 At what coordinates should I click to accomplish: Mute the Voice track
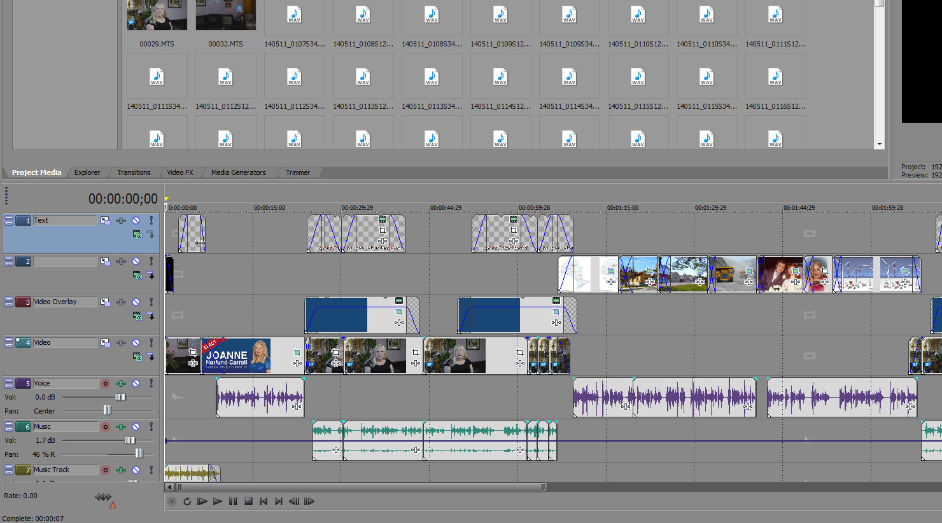click(136, 384)
